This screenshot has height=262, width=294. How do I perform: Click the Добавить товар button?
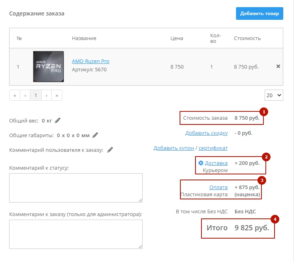click(259, 13)
